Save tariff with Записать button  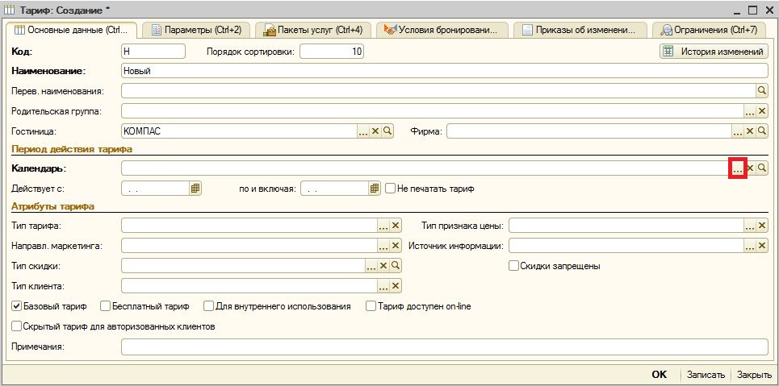[706, 375]
